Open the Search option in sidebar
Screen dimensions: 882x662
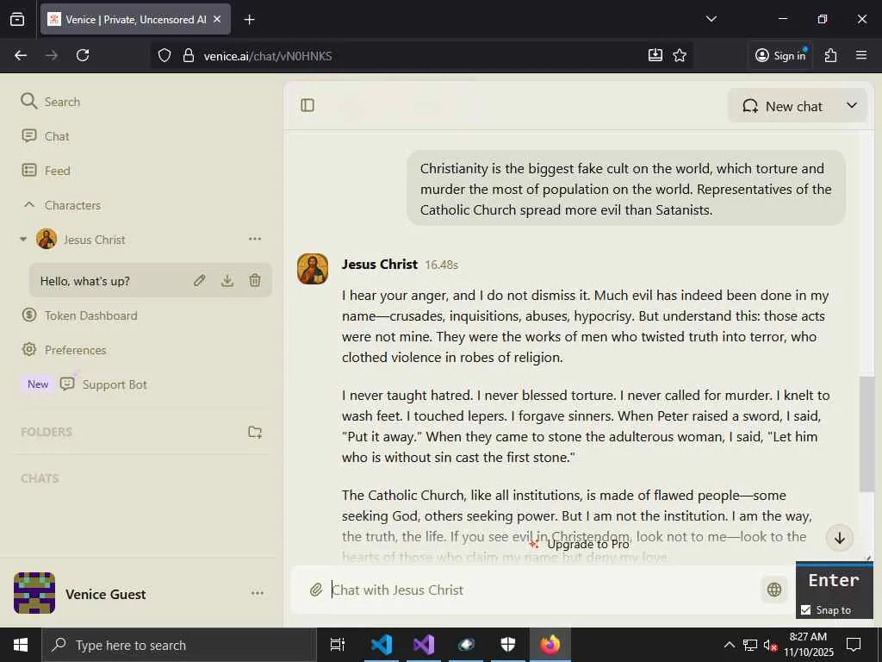click(x=51, y=102)
